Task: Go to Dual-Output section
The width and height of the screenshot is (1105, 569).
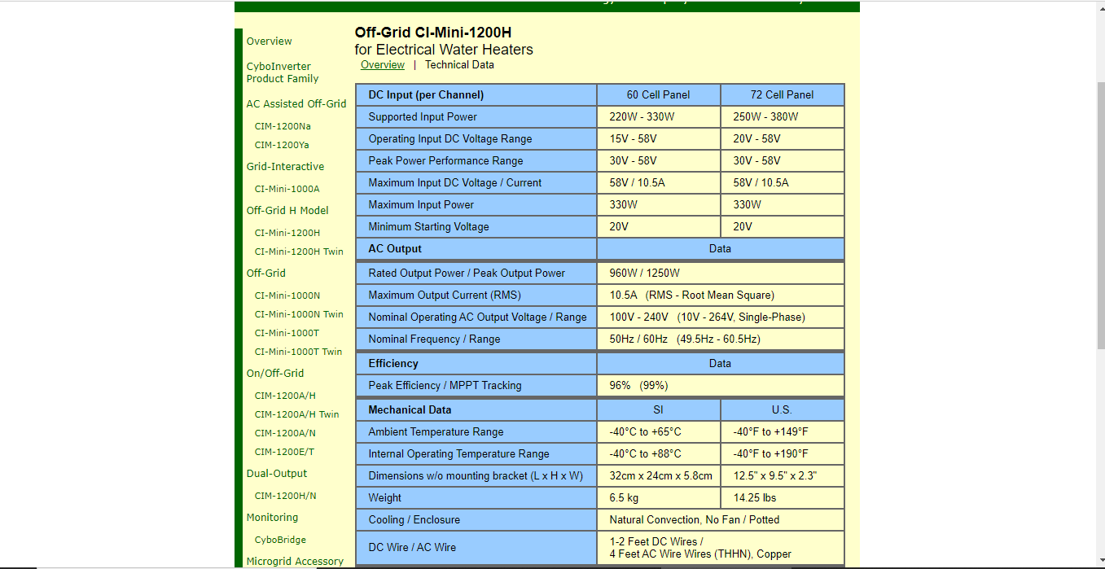Action: [277, 474]
